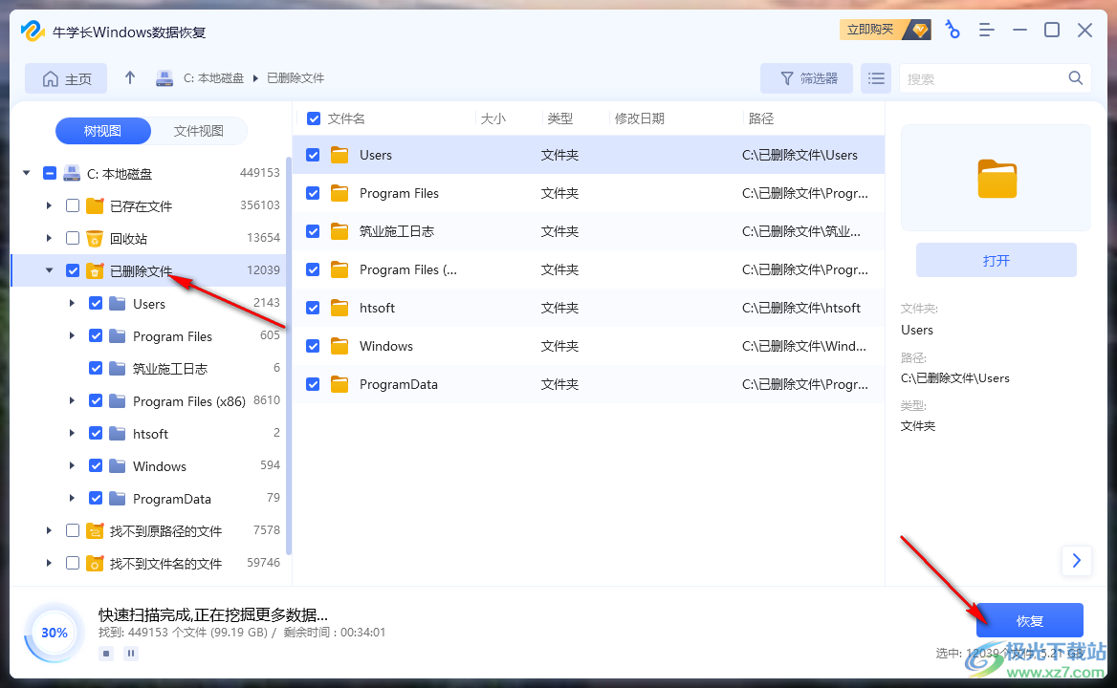
Task: Click the Program Files (x86) folder icon in tree
Action: (118, 400)
